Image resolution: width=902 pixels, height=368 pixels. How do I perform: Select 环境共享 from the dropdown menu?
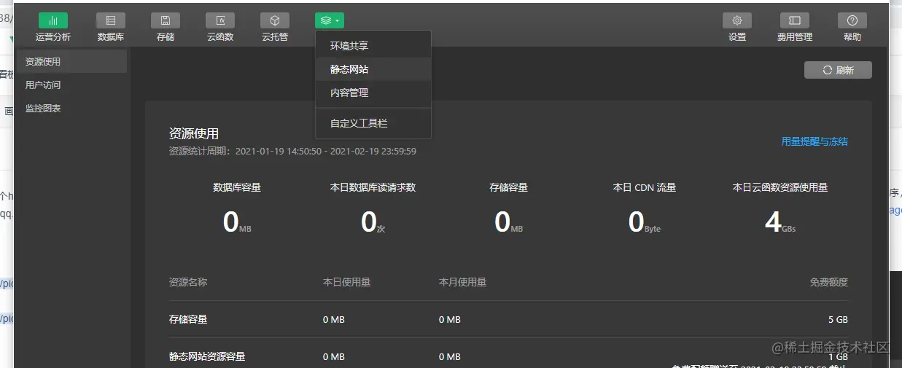(x=373, y=46)
